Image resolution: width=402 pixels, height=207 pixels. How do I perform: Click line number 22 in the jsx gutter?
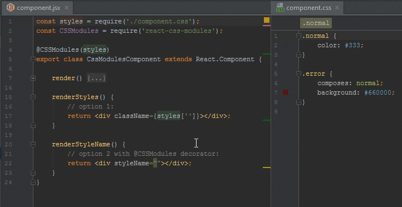click(x=8, y=164)
